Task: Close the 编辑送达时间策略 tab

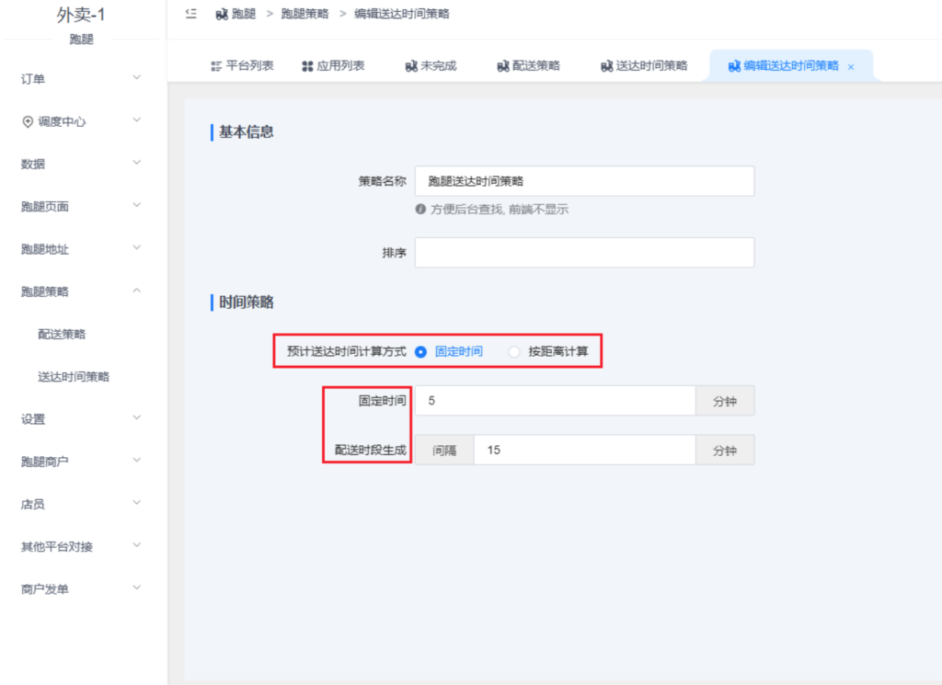Action: pos(851,66)
